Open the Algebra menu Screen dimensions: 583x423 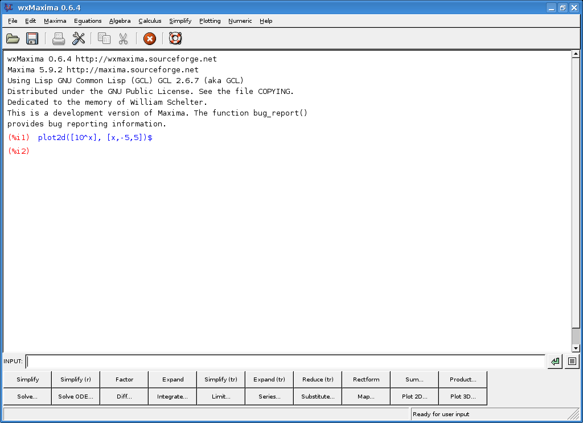click(120, 21)
